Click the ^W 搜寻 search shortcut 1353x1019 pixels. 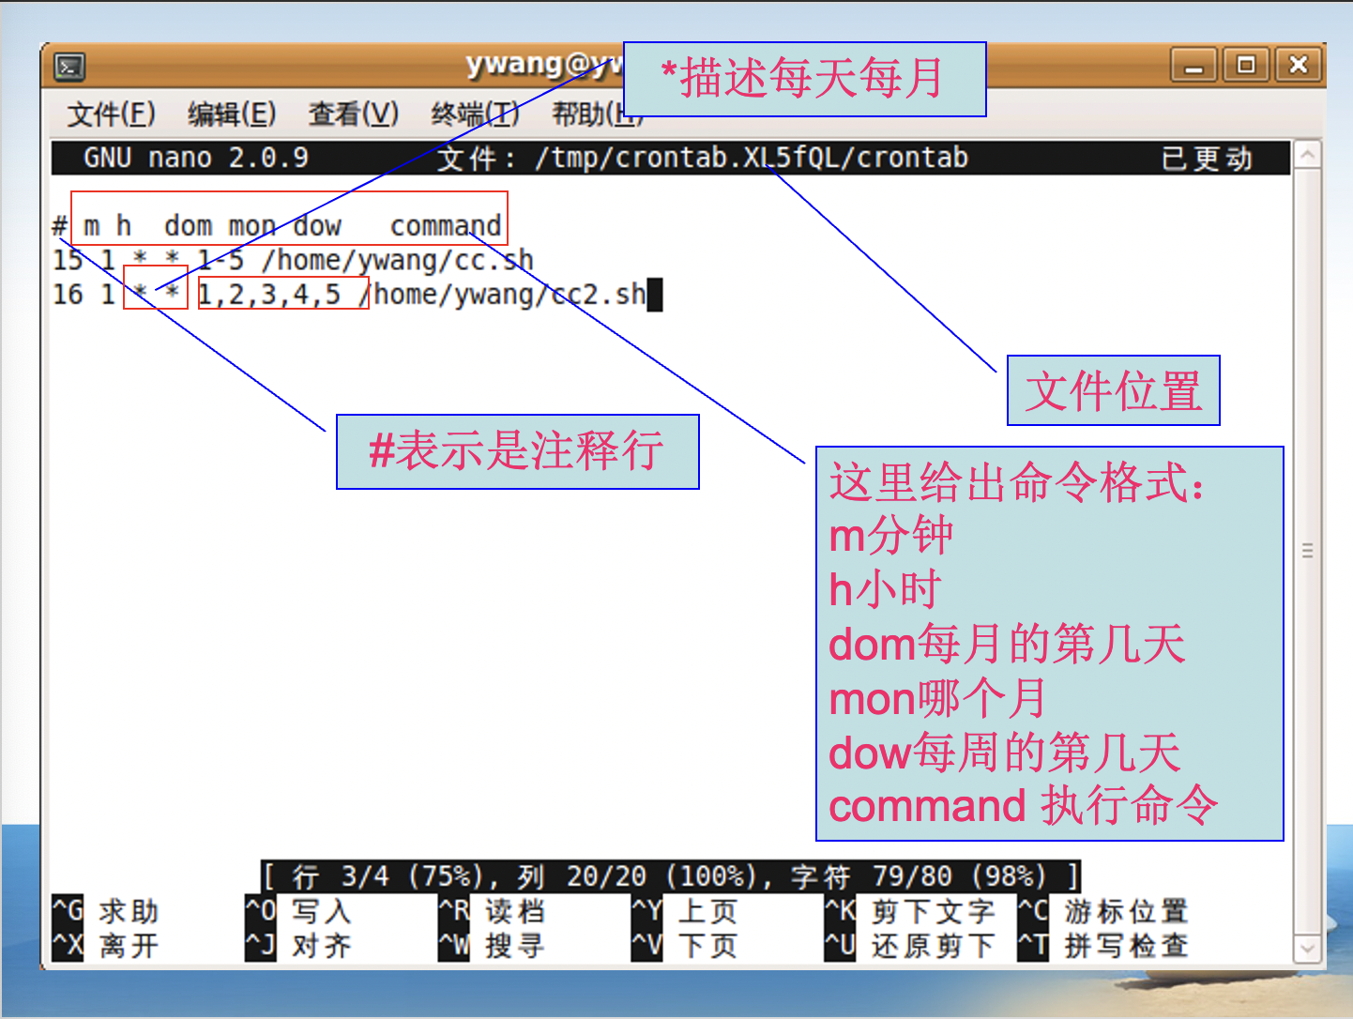493,946
